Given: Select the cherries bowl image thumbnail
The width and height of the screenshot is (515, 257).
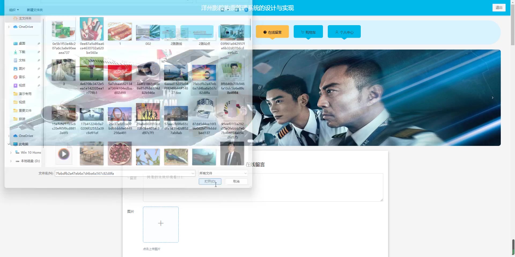Looking at the screenshot, I should click(120, 154).
